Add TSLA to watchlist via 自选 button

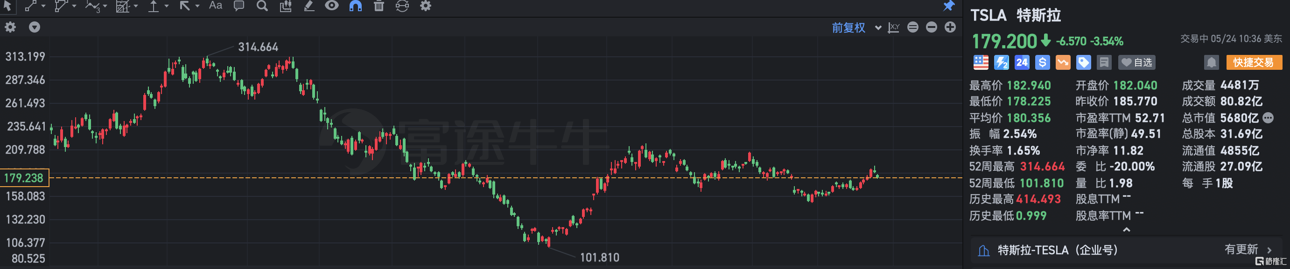[x=1136, y=62]
